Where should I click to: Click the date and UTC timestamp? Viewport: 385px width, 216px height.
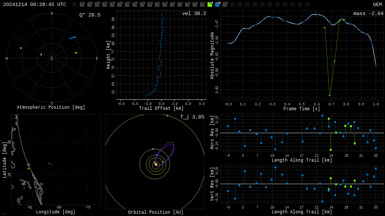pos(35,4)
